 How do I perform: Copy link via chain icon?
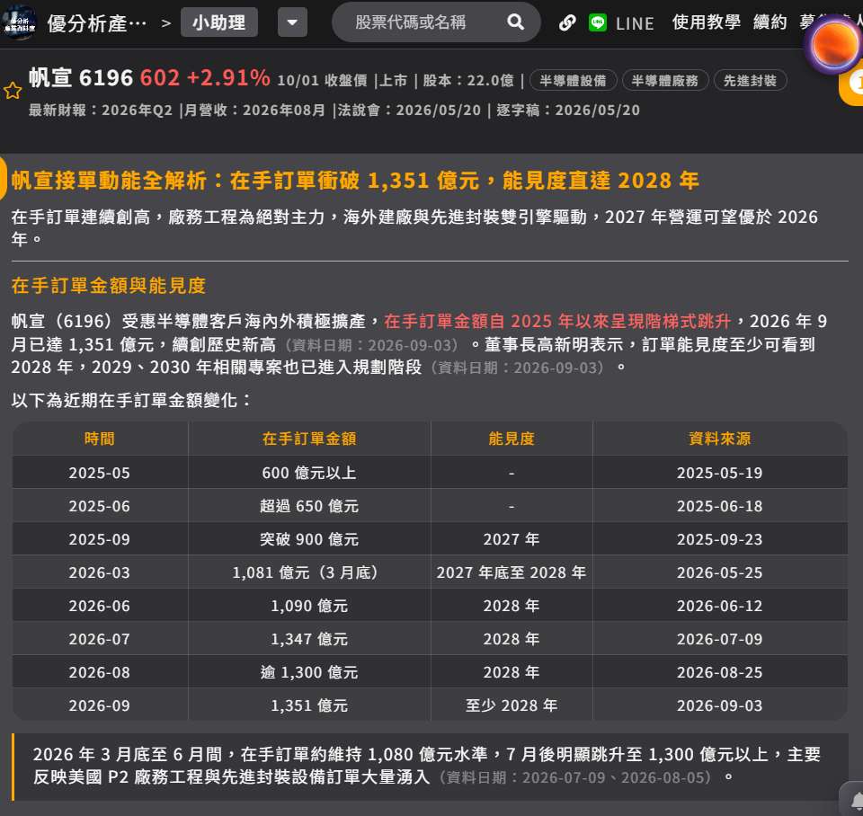tap(567, 22)
